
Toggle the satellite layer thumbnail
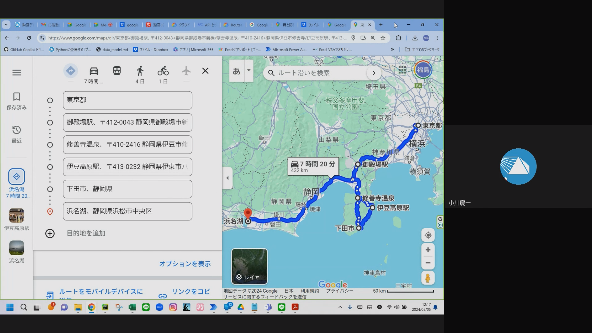249,266
